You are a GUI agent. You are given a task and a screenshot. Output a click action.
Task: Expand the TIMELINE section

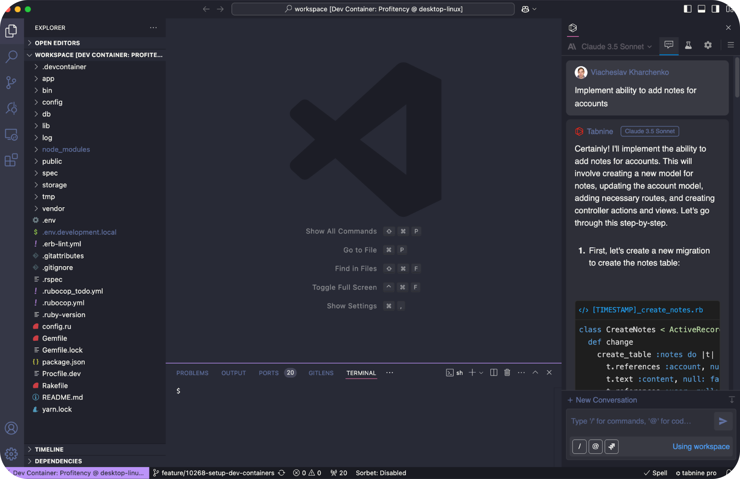pyautogui.click(x=49, y=449)
